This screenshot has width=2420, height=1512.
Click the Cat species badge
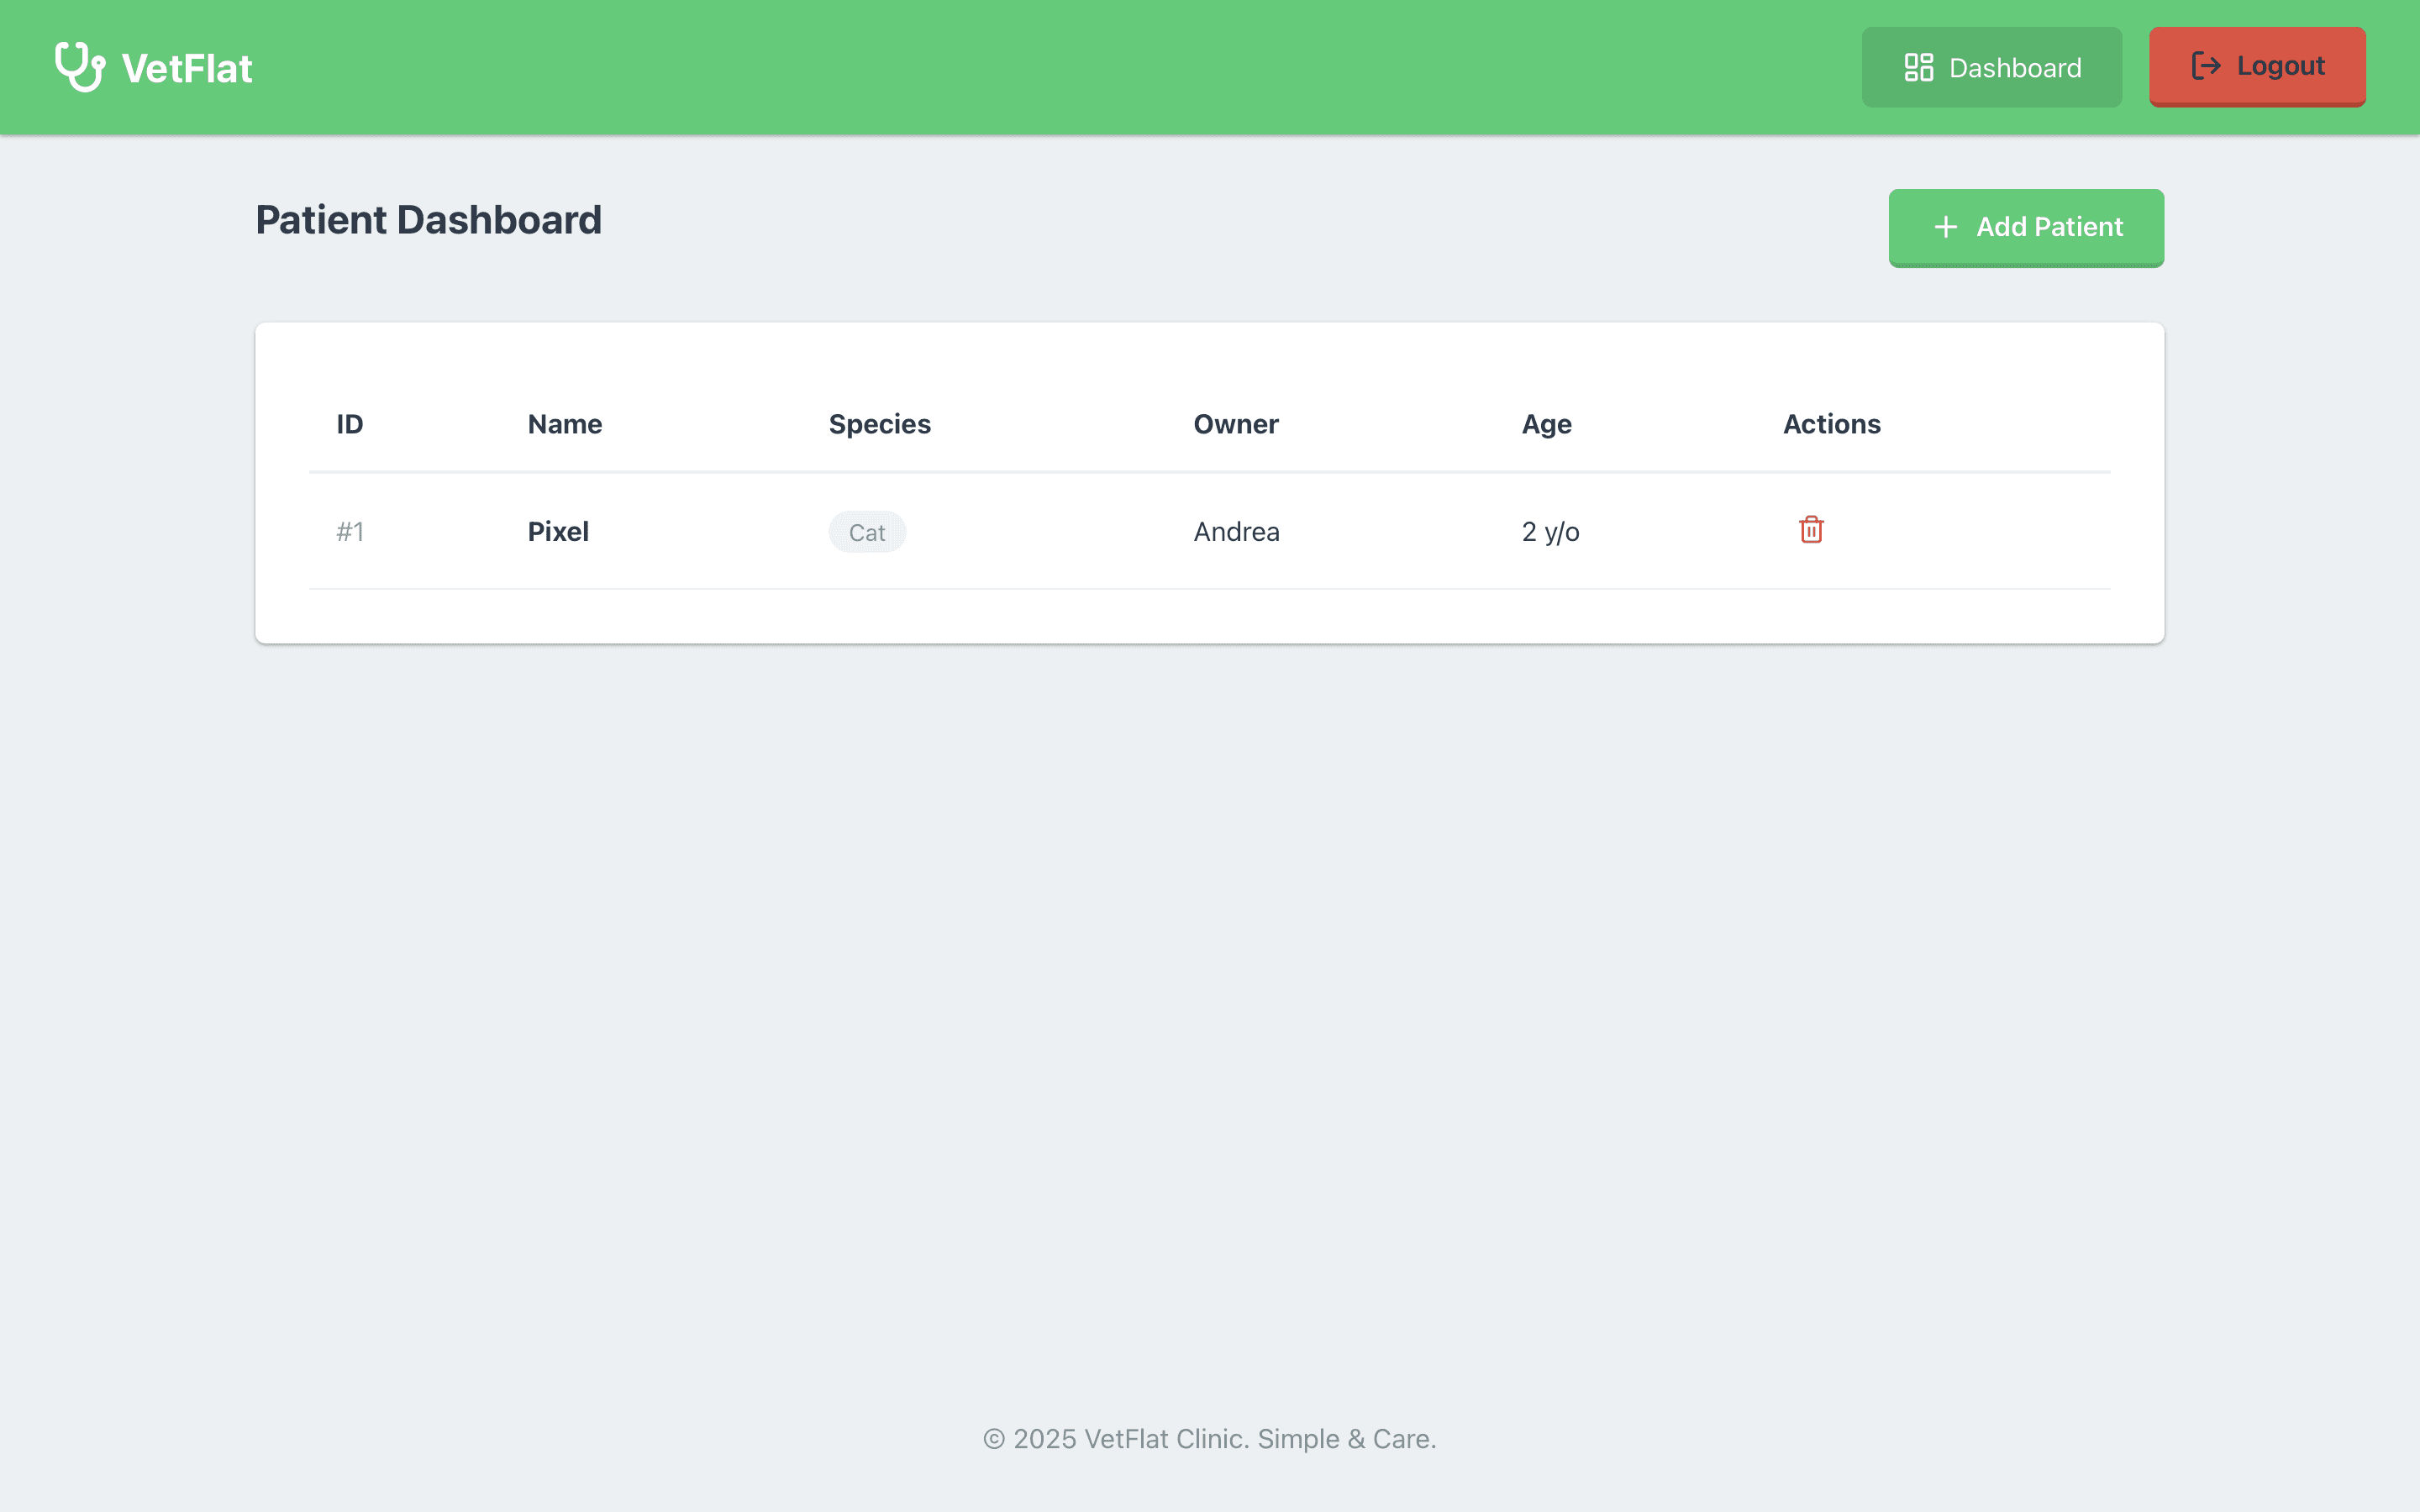click(867, 532)
